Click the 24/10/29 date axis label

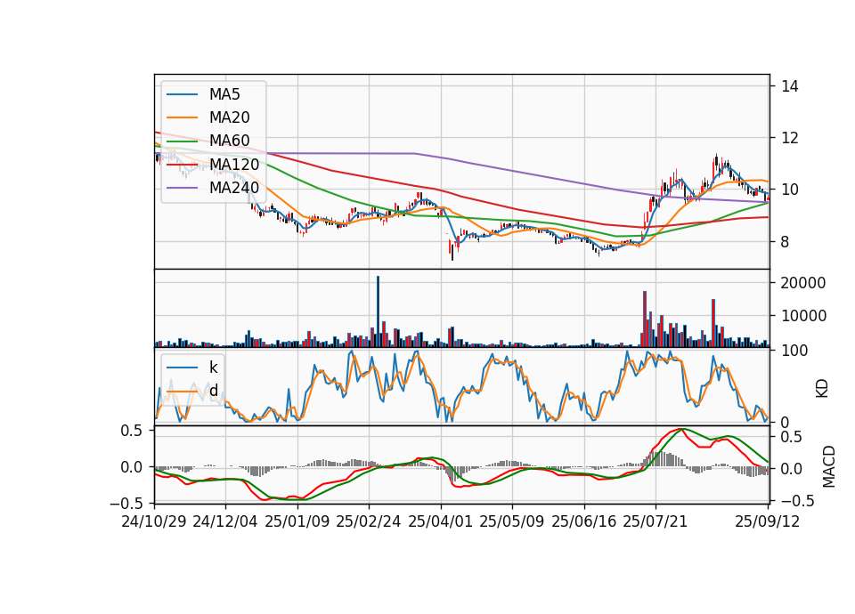[154, 521]
